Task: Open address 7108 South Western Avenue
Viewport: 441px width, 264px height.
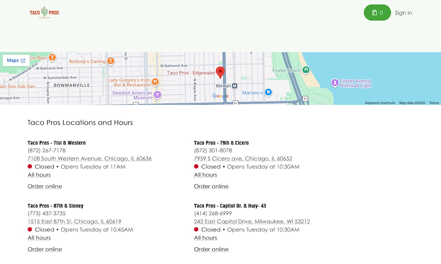Action: pyautogui.click(x=90, y=158)
